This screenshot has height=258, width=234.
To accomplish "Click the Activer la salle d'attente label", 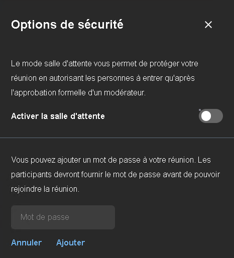I will point(58,116).
